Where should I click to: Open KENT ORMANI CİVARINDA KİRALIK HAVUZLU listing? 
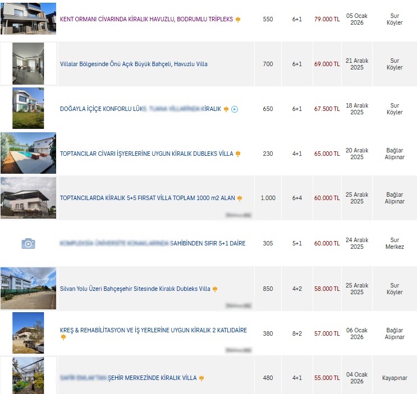point(146,19)
